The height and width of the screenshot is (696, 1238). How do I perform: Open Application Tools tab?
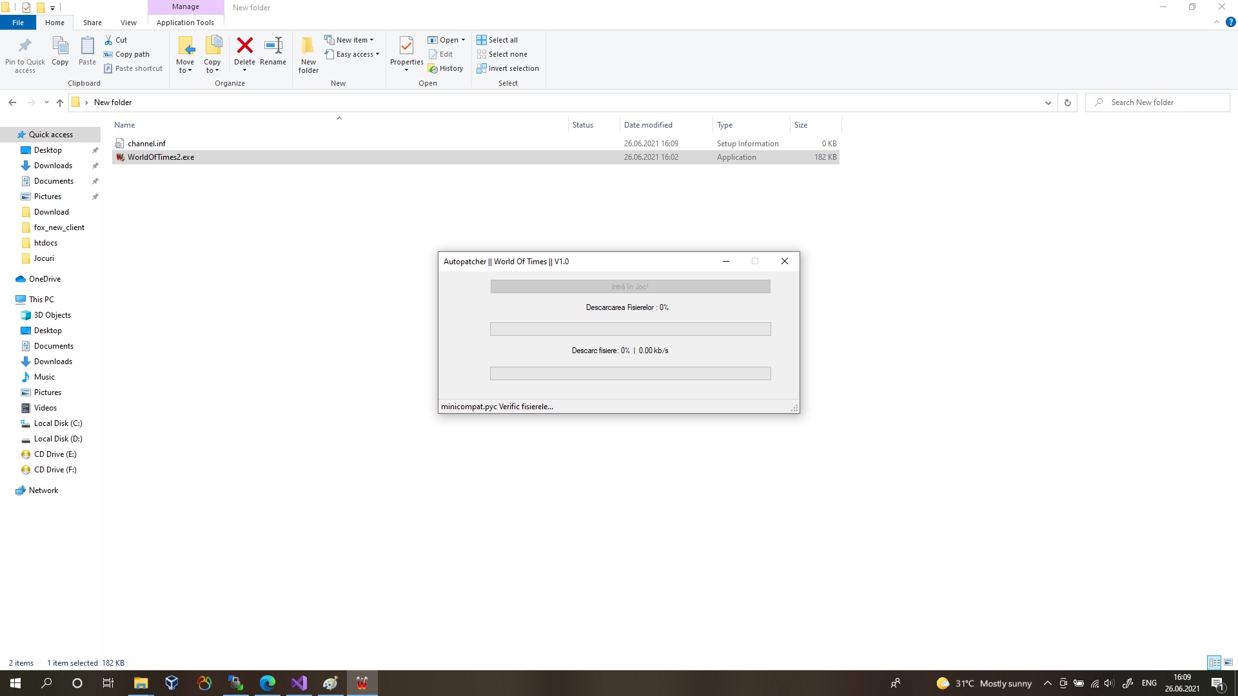(x=185, y=23)
